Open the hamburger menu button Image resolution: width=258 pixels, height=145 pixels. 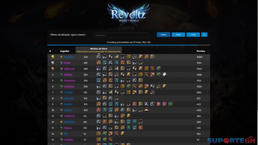204,35
